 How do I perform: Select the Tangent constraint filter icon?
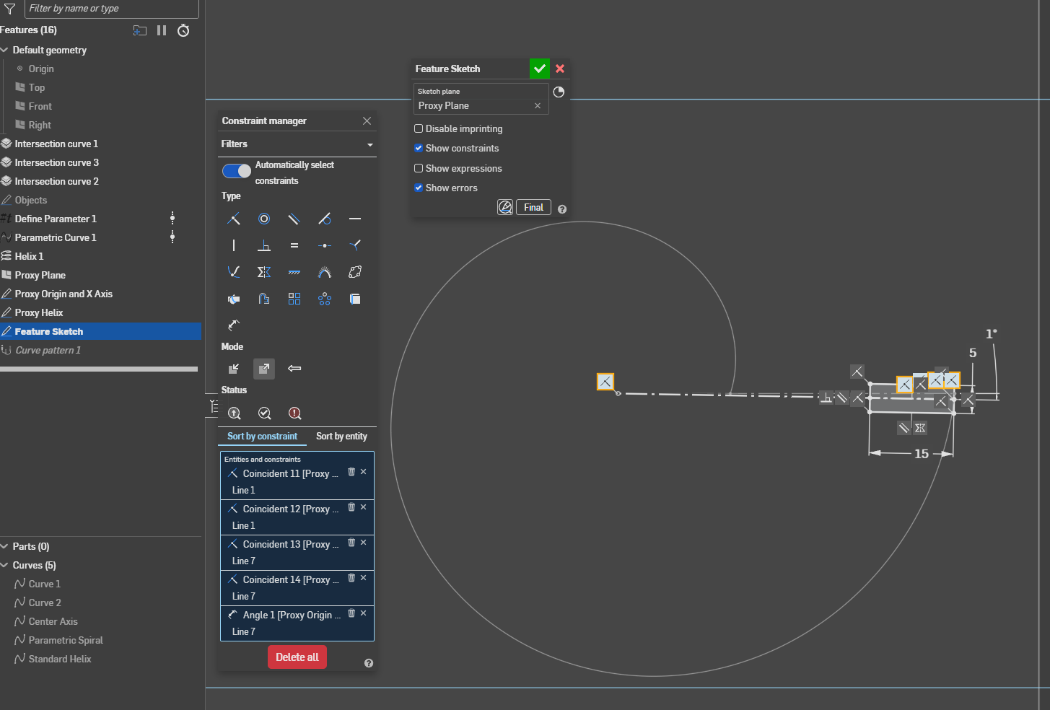(x=325, y=219)
